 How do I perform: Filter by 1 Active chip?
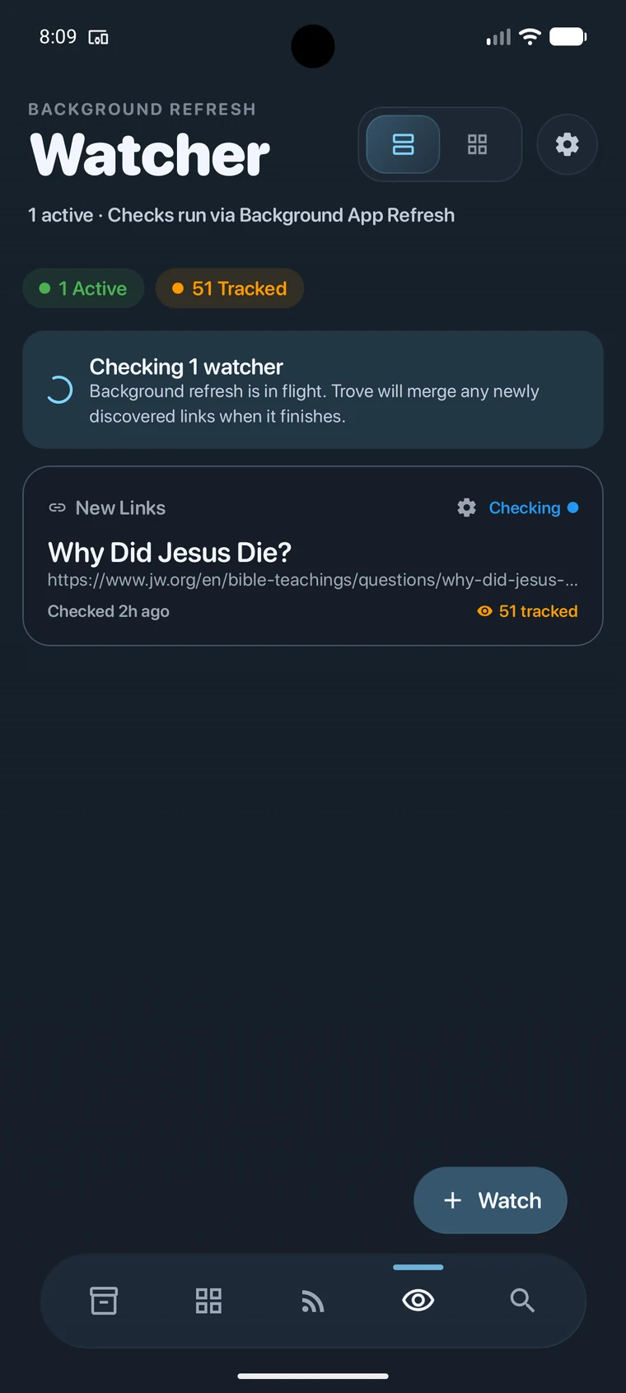tap(83, 288)
